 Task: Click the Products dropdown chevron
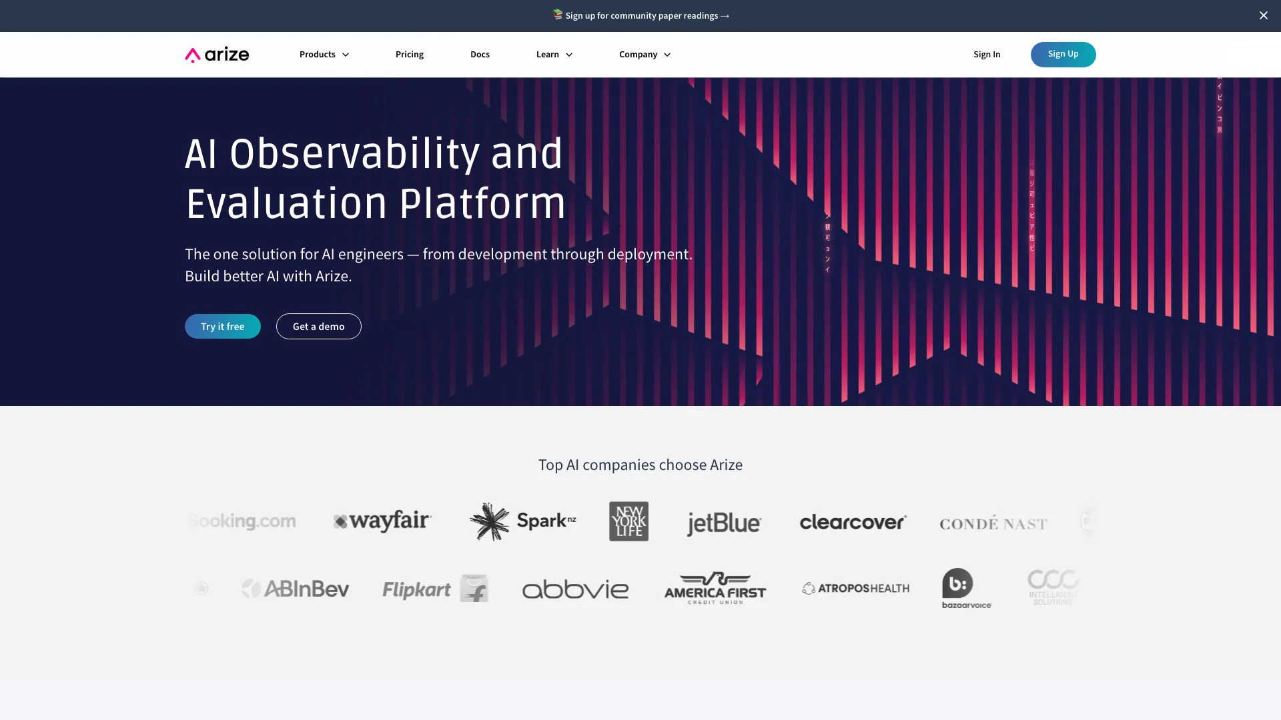tap(345, 55)
